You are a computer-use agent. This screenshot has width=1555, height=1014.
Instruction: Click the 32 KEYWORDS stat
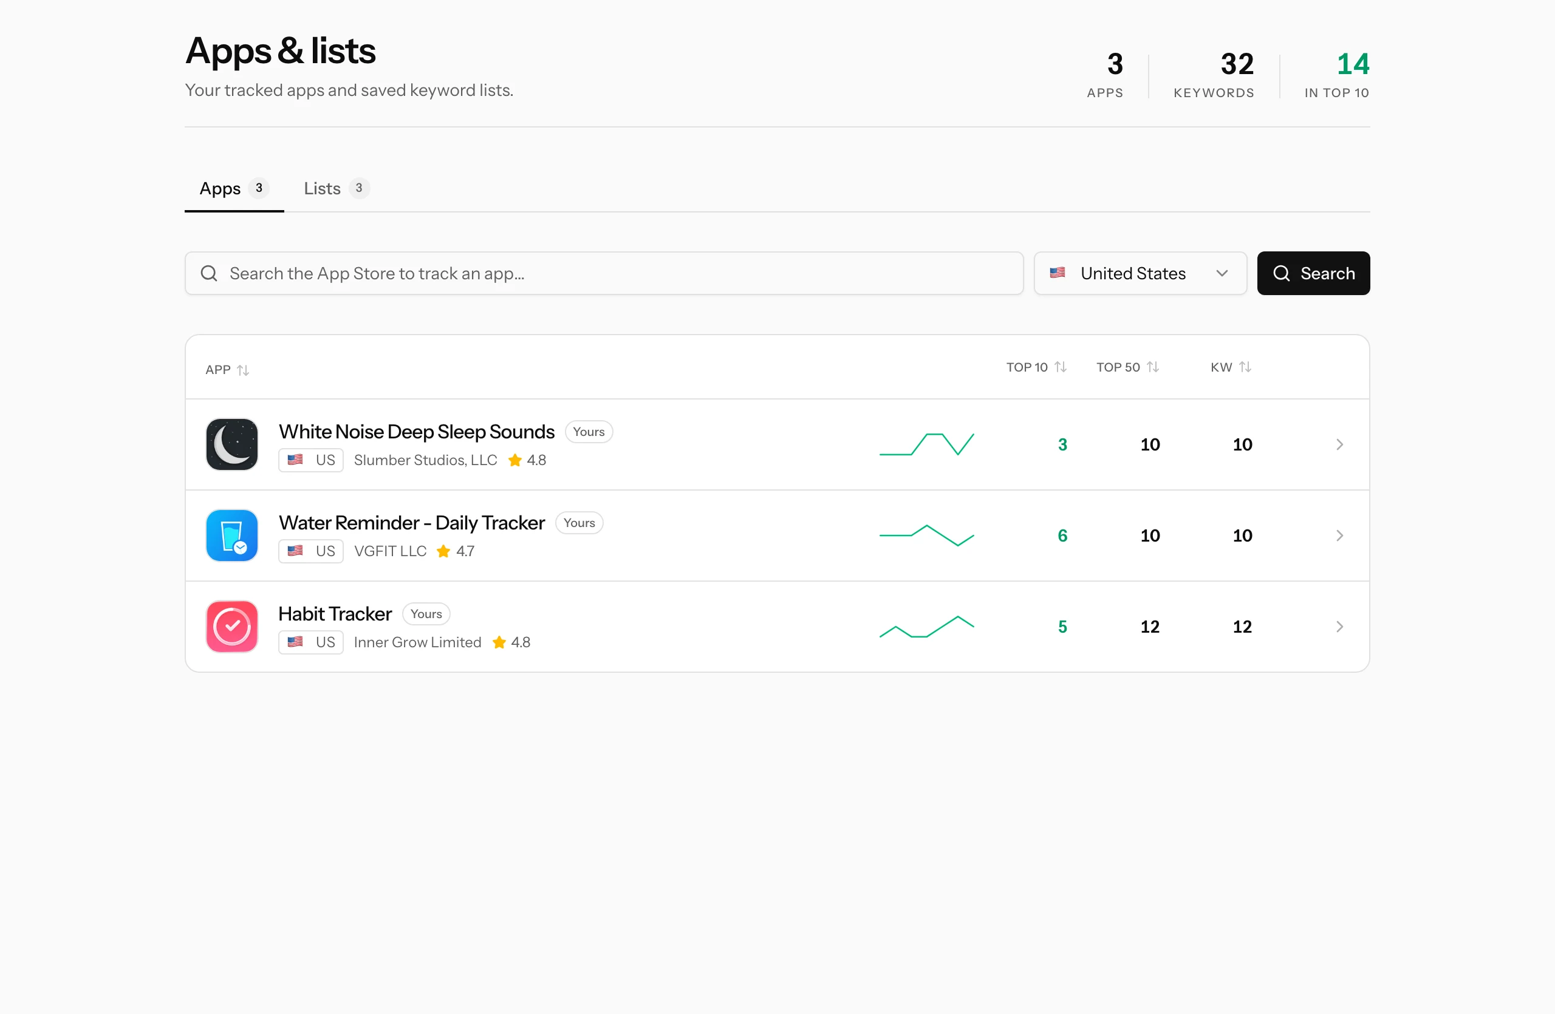1214,75
